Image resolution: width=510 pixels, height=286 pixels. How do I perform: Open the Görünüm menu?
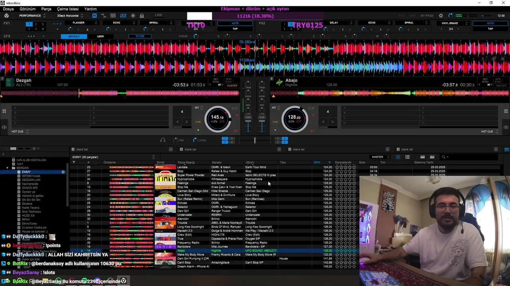[x=27, y=9]
